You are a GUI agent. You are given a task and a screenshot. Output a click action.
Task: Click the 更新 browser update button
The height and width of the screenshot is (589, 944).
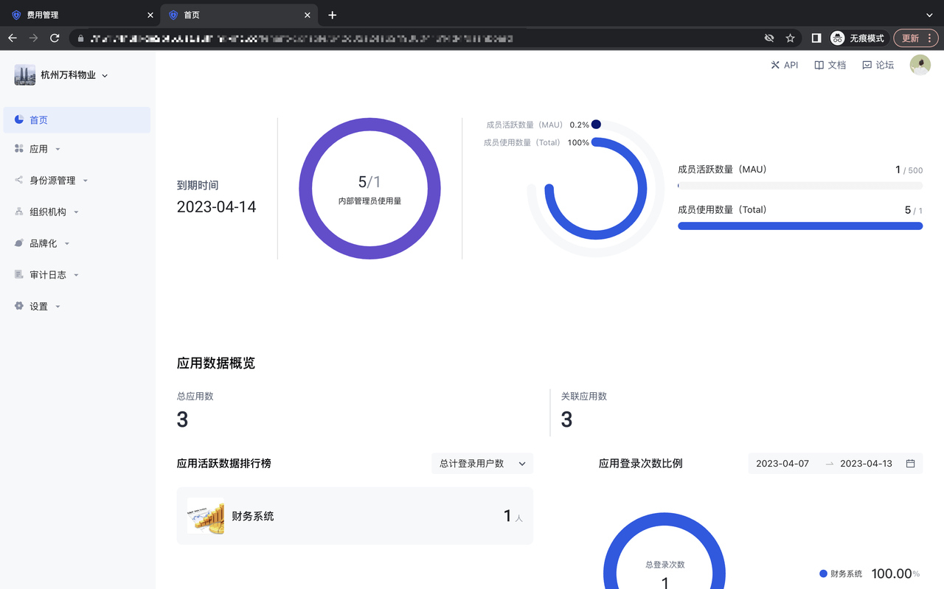click(914, 38)
